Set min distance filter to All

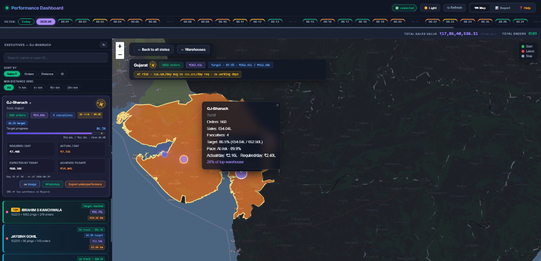[8, 88]
